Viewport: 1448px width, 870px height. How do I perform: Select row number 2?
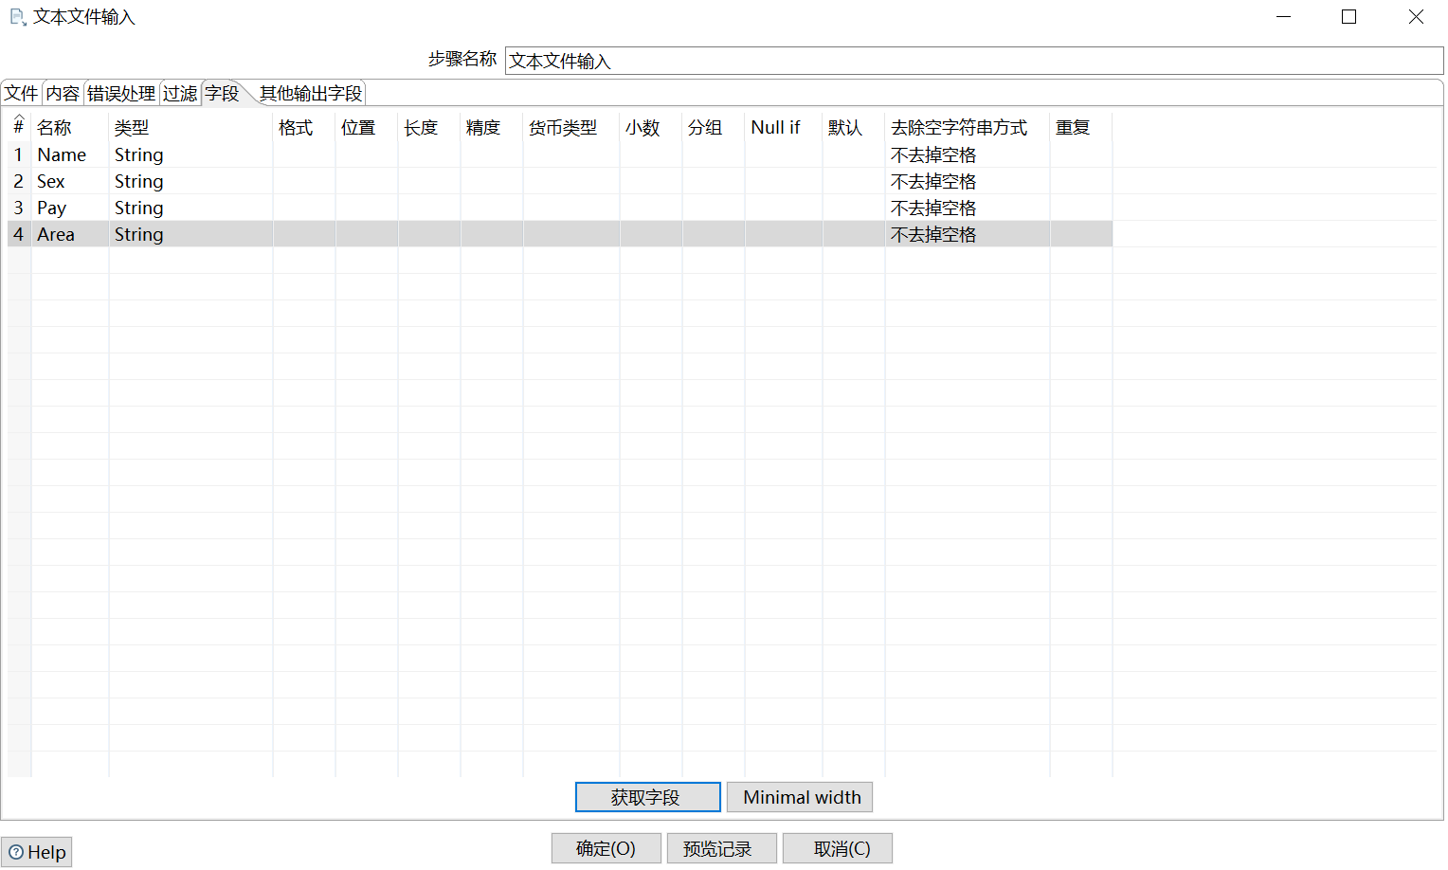click(x=19, y=181)
